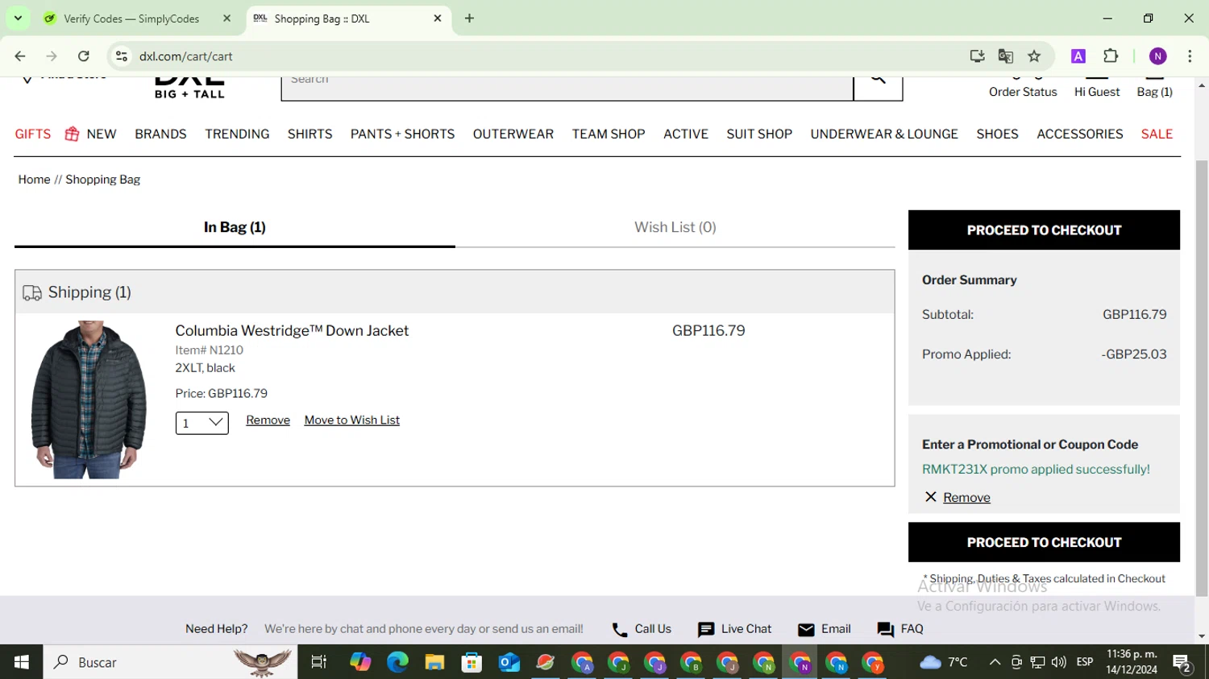Viewport: 1209px width, 679px height.
Task: Open a new browser tab with plus
Action: [x=469, y=18]
